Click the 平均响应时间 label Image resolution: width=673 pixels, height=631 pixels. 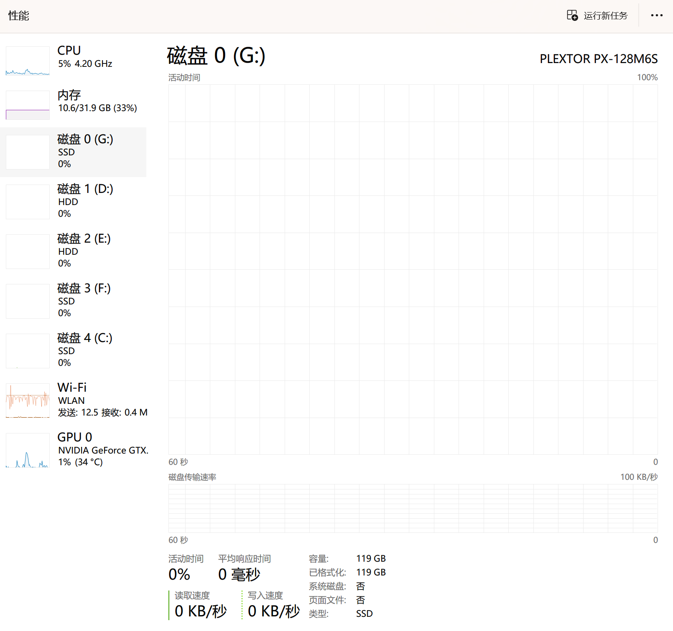point(245,559)
